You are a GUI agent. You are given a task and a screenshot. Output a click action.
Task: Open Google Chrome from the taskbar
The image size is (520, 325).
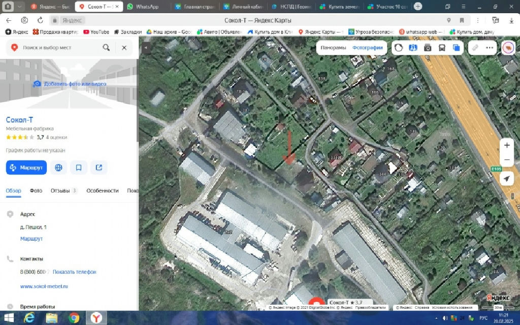(x=74, y=318)
